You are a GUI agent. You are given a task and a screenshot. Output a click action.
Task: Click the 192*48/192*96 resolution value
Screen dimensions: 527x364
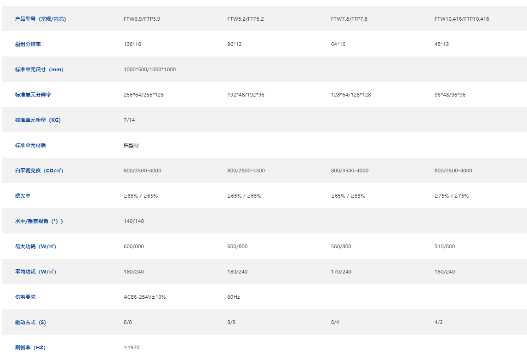(x=246, y=95)
